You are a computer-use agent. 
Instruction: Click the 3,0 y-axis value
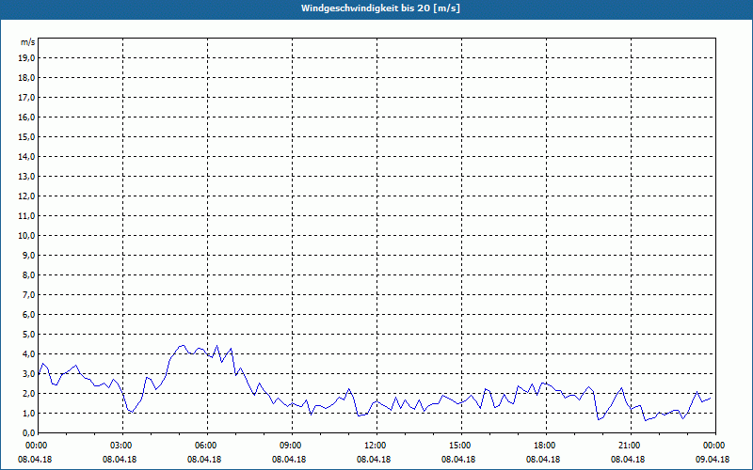click(29, 373)
